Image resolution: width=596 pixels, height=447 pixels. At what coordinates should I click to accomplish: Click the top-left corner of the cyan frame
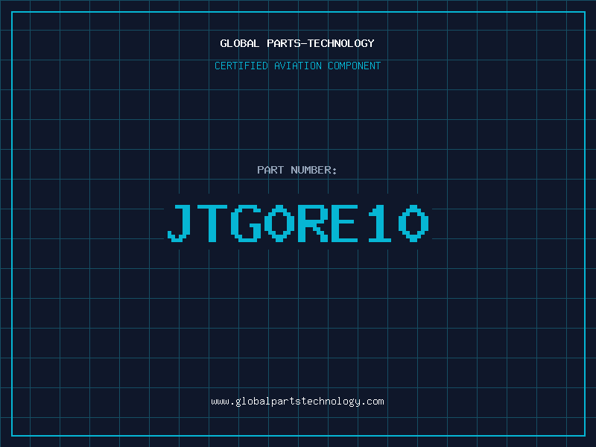[x=12, y=12]
